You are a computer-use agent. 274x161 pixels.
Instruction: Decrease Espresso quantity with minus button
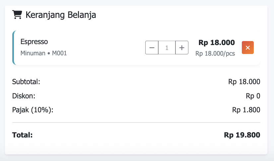(152, 48)
